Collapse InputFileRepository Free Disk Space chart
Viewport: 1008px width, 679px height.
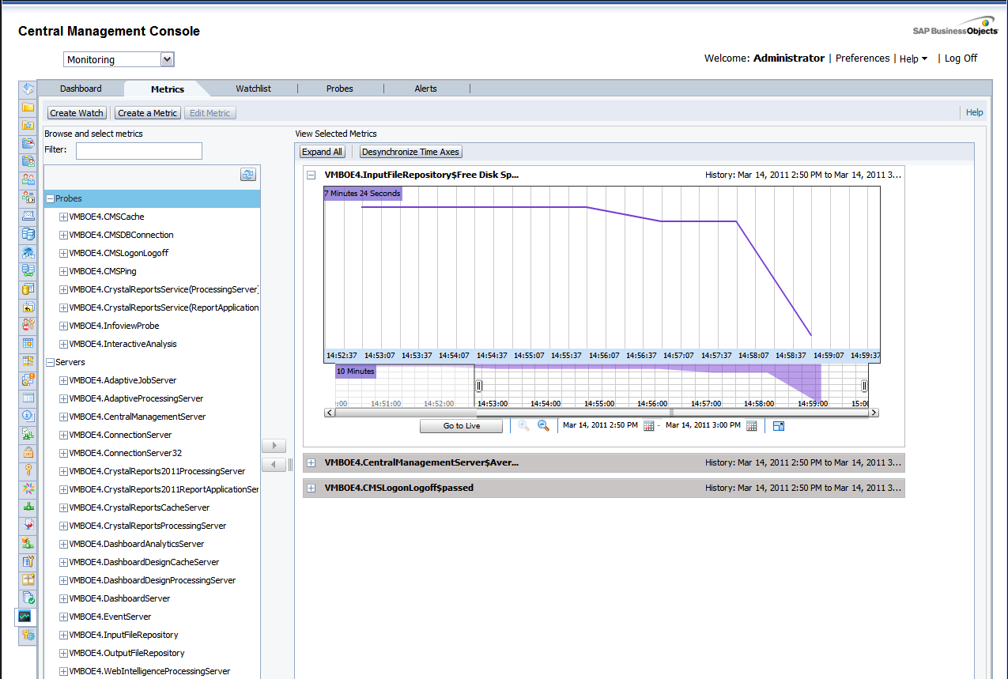pyautogui.click(x=311, y=175)
